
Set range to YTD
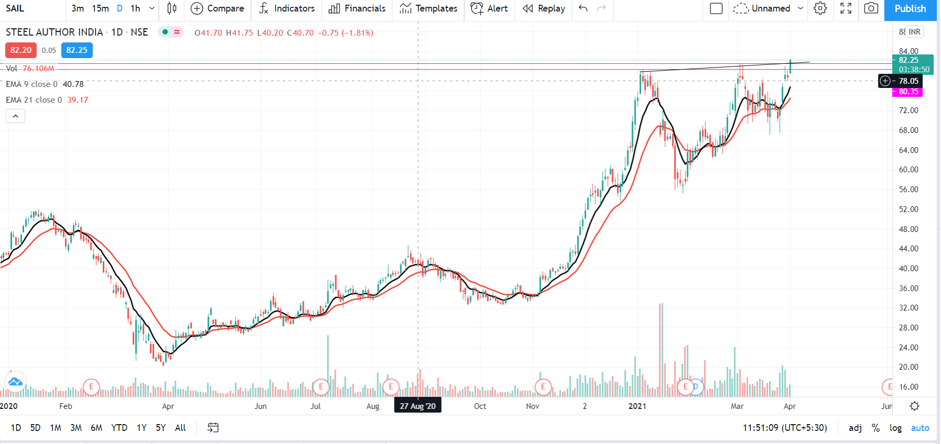(119, 428)
